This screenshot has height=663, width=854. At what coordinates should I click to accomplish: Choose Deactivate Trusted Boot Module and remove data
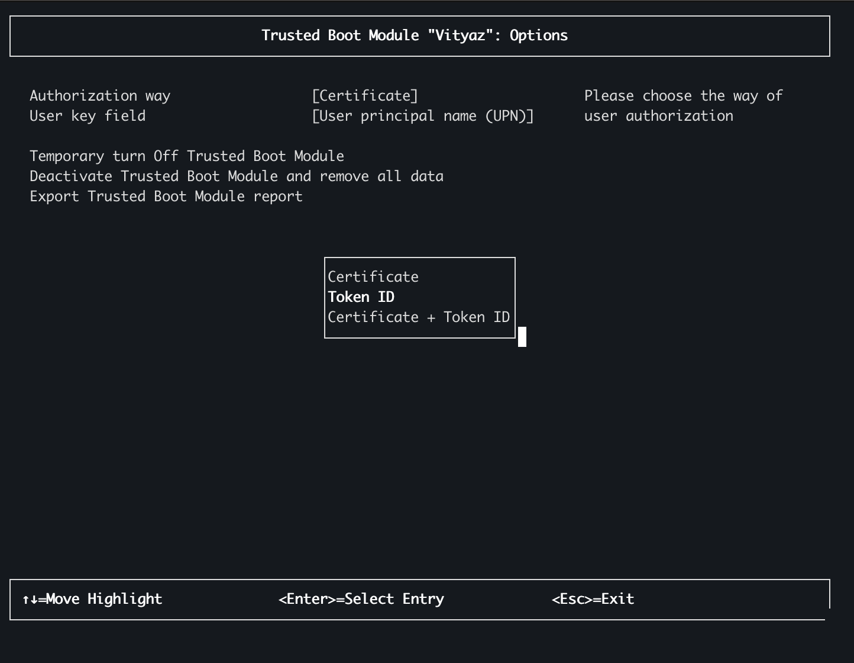(x=237, y=176)
